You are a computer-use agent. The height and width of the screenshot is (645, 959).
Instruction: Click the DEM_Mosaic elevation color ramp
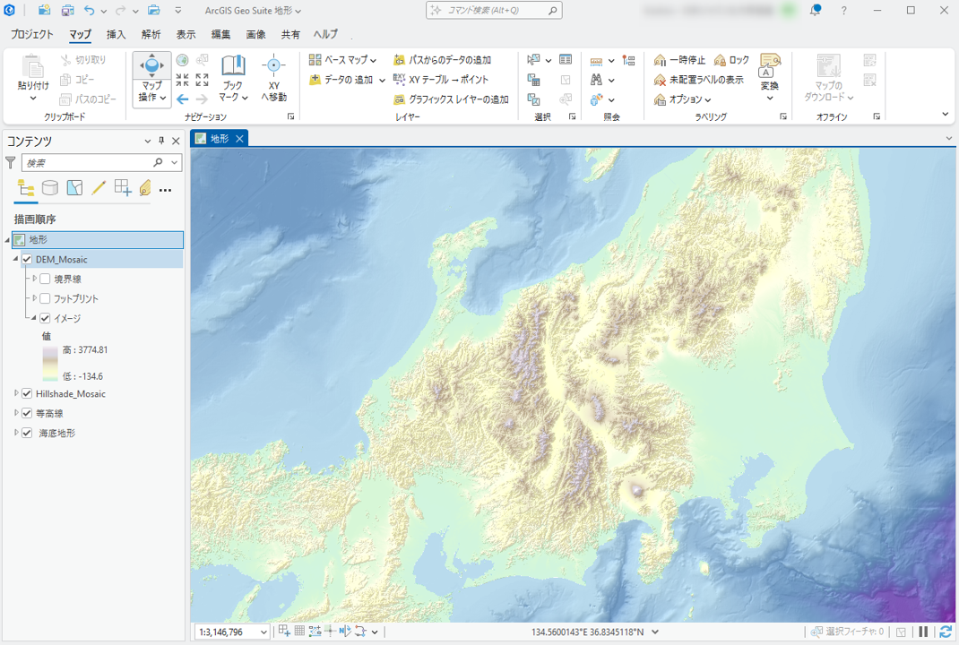tap(49, 363)
